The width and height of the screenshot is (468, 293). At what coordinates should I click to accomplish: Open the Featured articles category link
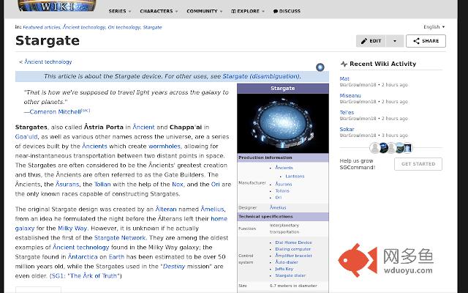(x=42, y=27)
